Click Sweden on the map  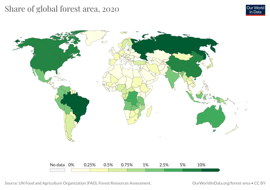[124, 44]
